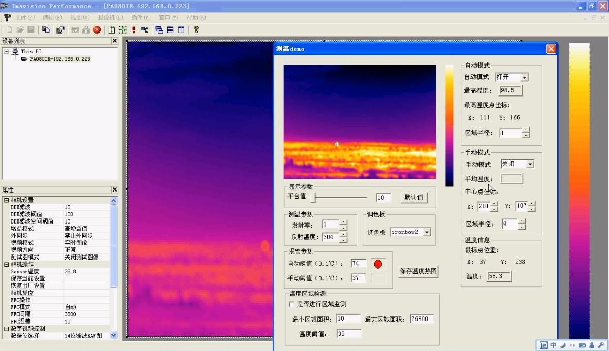Open the 手动模式 dropdown showing 关闭
This screenshot has height=351, width=609.
[x=530, y=164]
